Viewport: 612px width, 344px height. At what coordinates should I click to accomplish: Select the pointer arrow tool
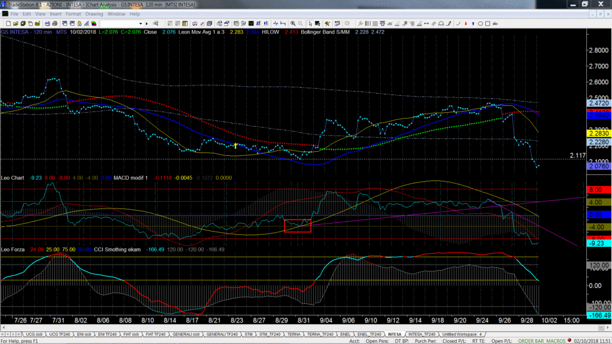[x=310, y=24]
